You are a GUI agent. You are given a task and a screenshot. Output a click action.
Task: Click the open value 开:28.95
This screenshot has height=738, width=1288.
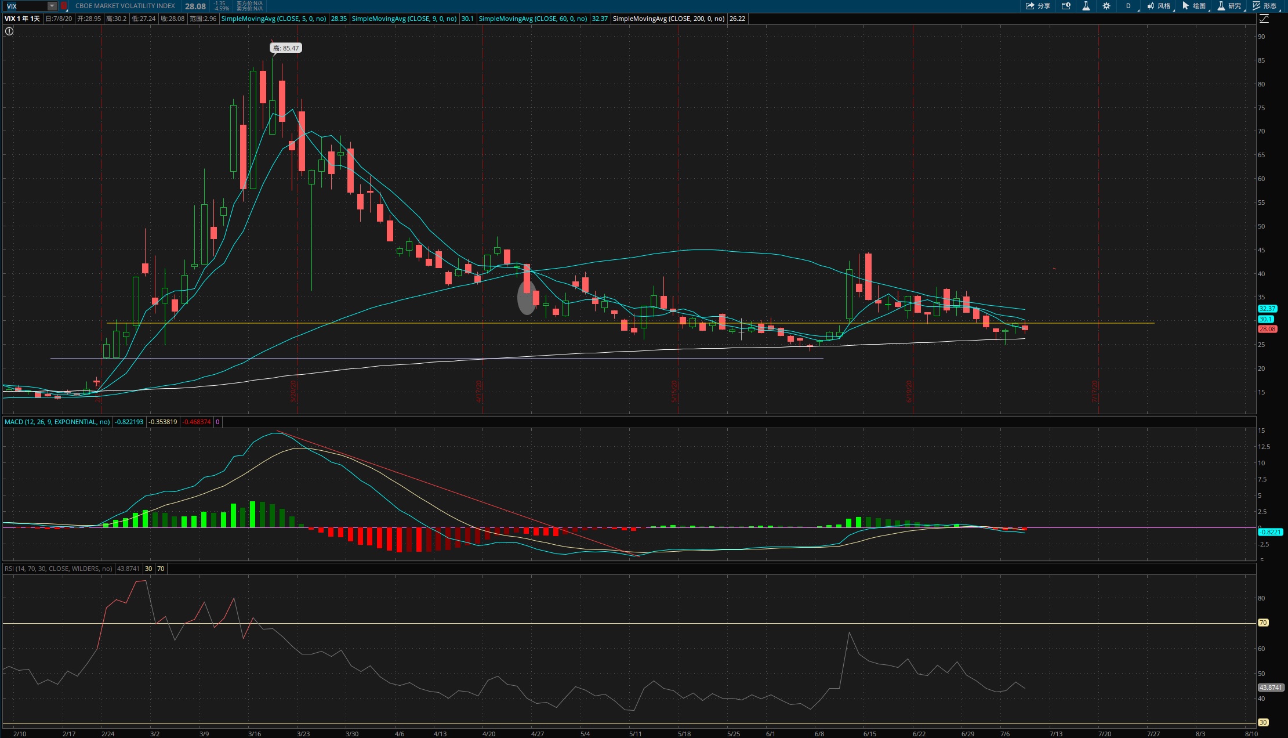click(x=89, y=19)
